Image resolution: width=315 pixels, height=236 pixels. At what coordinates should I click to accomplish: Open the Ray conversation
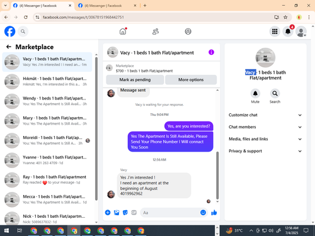pos(47,180)
